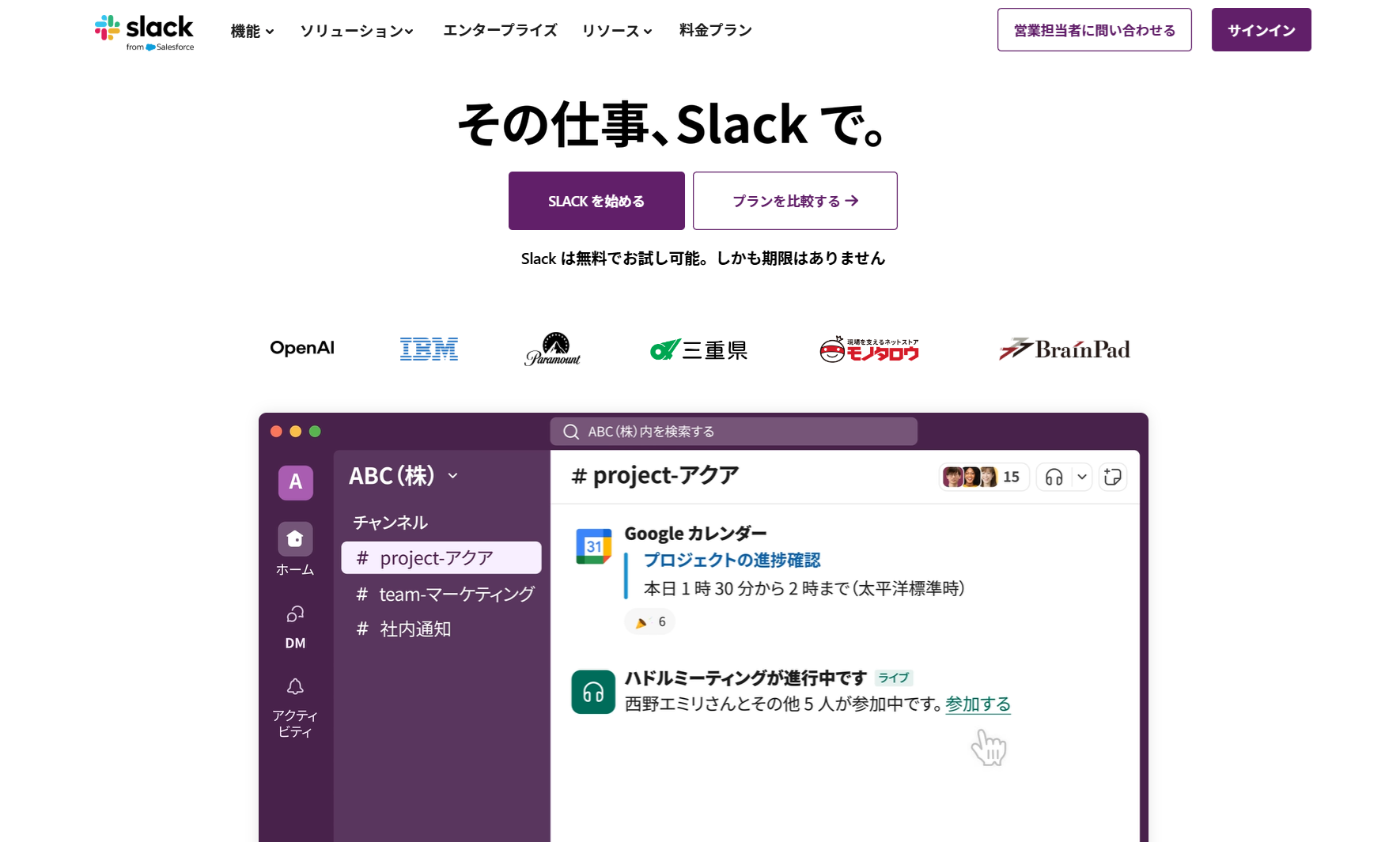
Task: Click the 三重県 logo
Action: tap(699, 349)
